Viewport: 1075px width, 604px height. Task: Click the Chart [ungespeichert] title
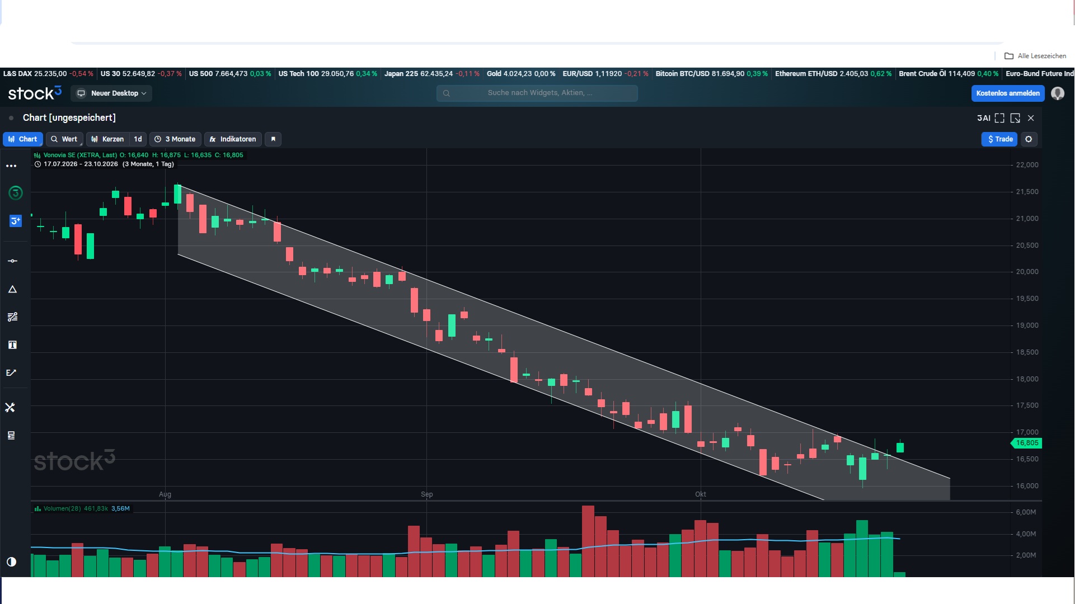69,118
